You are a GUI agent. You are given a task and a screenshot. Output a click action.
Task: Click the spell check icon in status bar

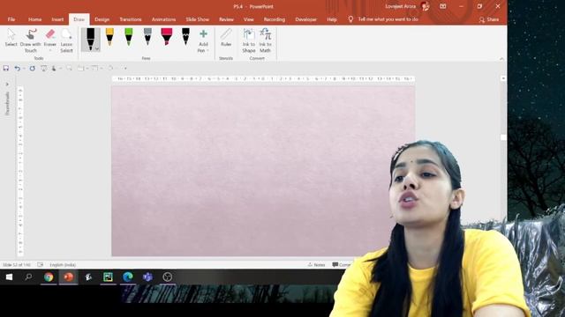click(40, 265)
